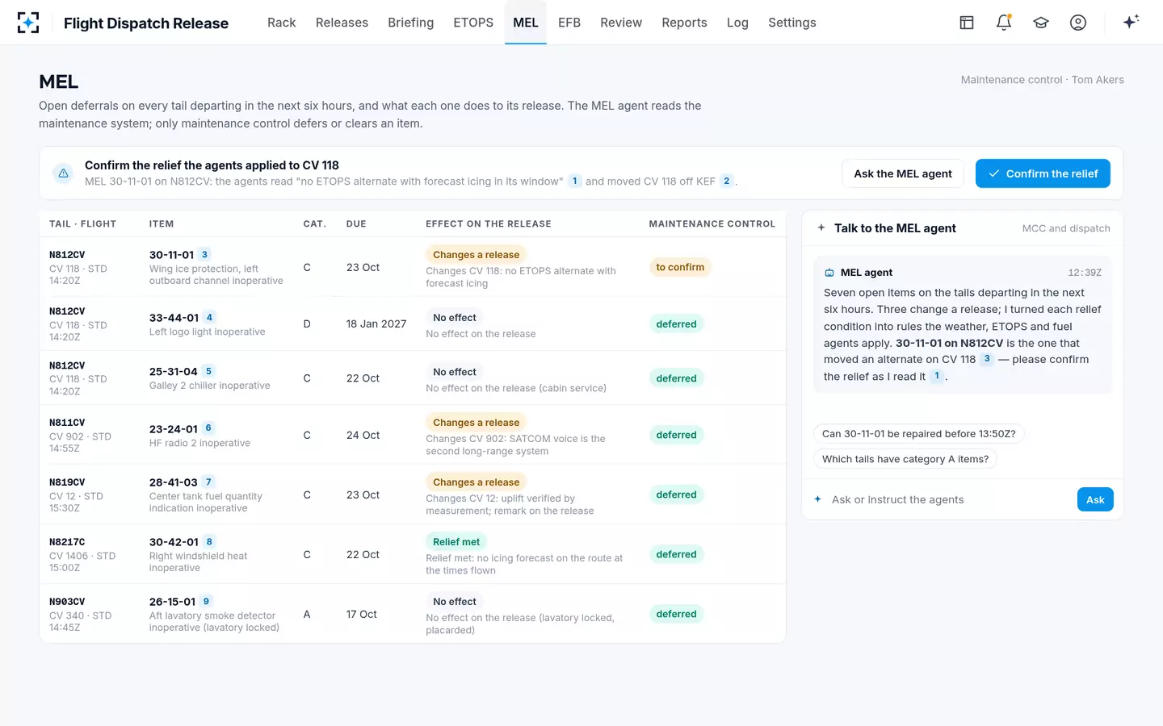Click the Flight Dispatch Release logo icon
This screenshot has height=726, width=1163.
(x=28, y=23)
